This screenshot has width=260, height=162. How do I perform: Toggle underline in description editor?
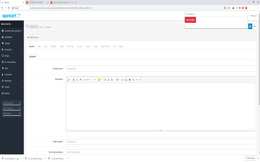[77, 80]
